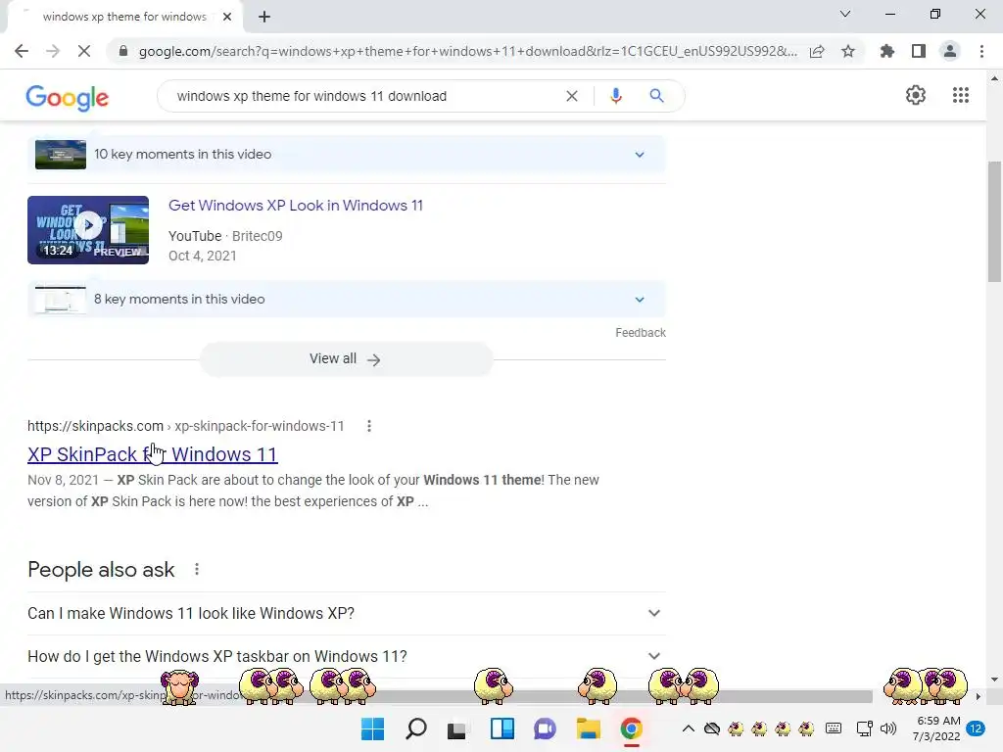Run the search with the magnifier
Screen dimensions: 1003x752
[x=656, y=96]
